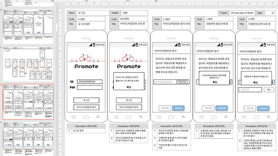Open slide 11 flowchart thumbnail
Image resolution: width=278 pixels, height=156 pixels.
coord(28,65)
